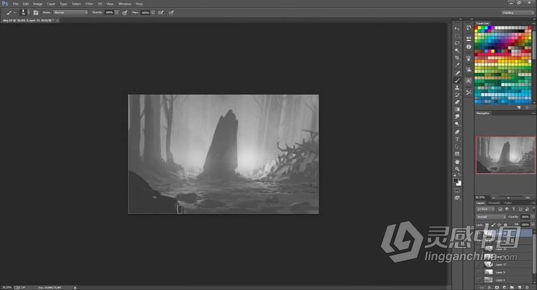Select the Horizontal Type tool
537x290 pixels.
pyautogui.click(x=457, y=139)
